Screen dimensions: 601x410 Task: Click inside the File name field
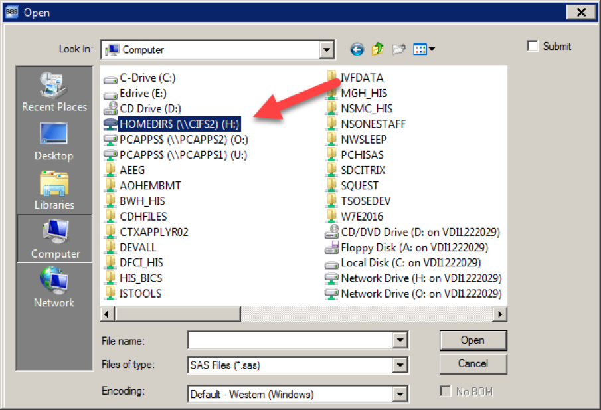tap(290, 340)
